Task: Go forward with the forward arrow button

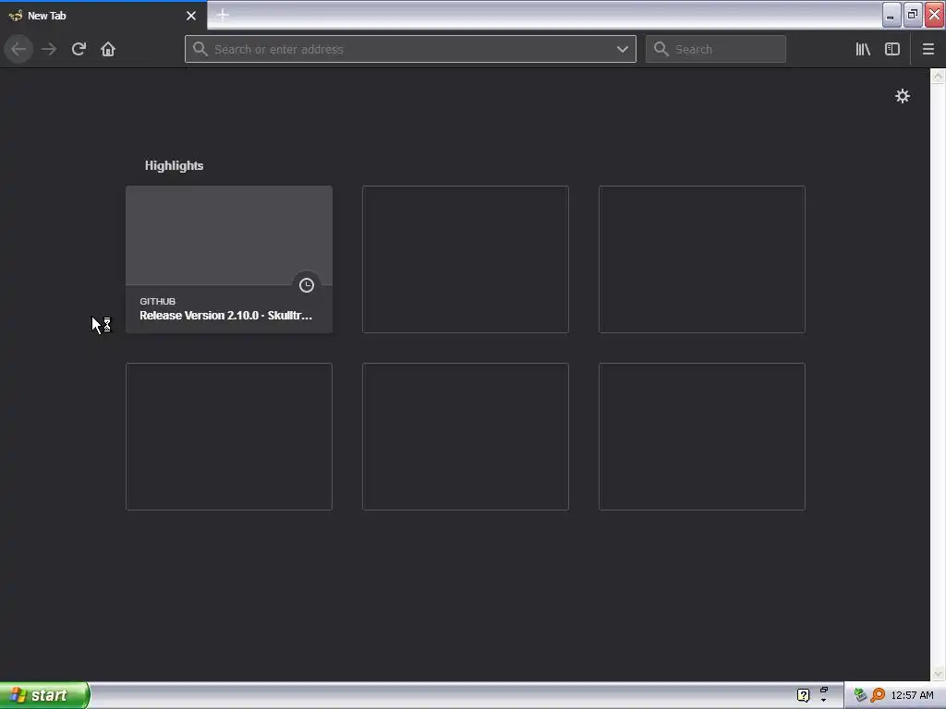Action: click(49, 49)
